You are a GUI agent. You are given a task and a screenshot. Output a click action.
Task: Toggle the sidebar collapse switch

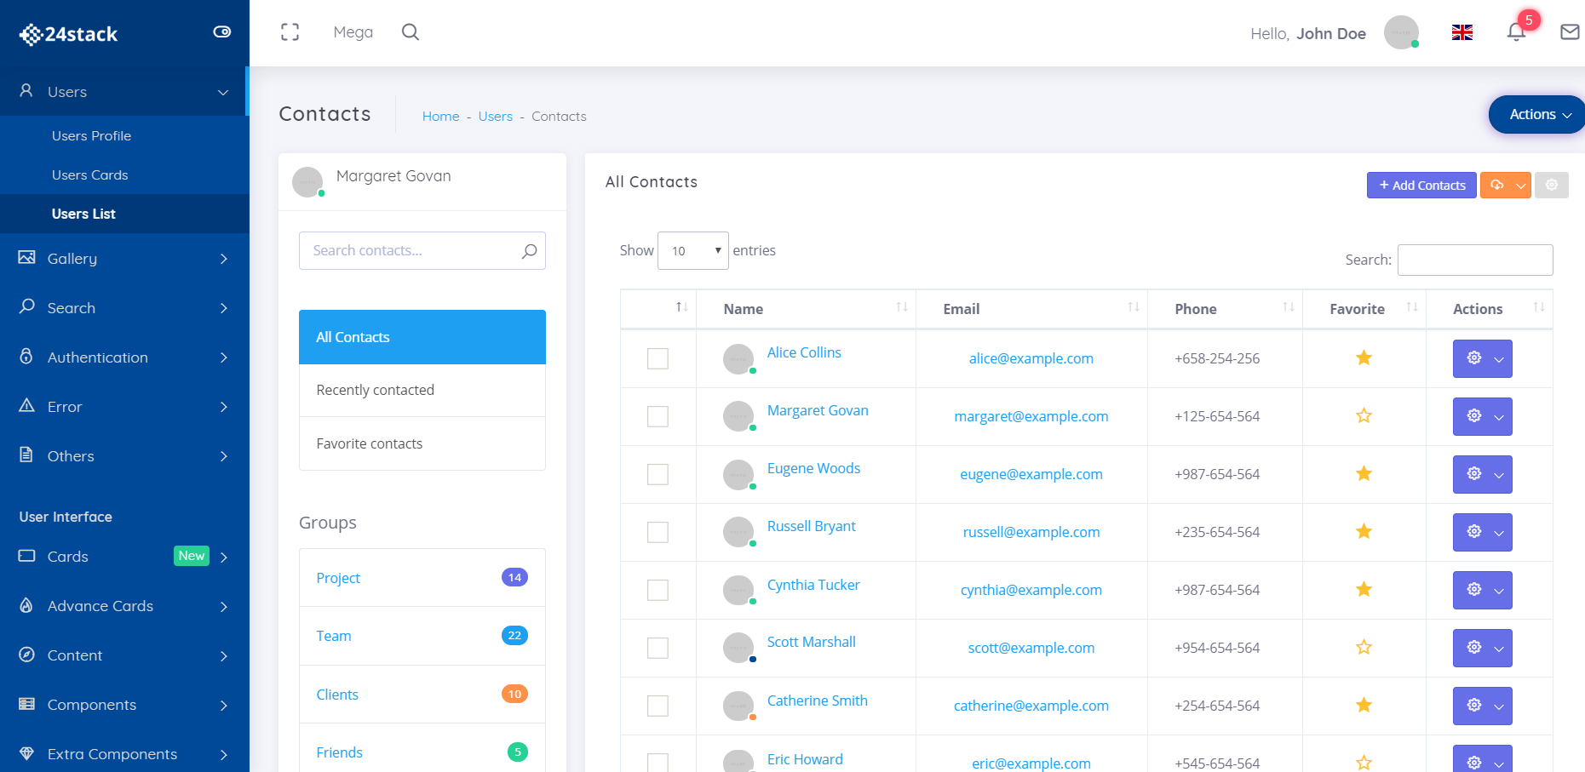222,32
